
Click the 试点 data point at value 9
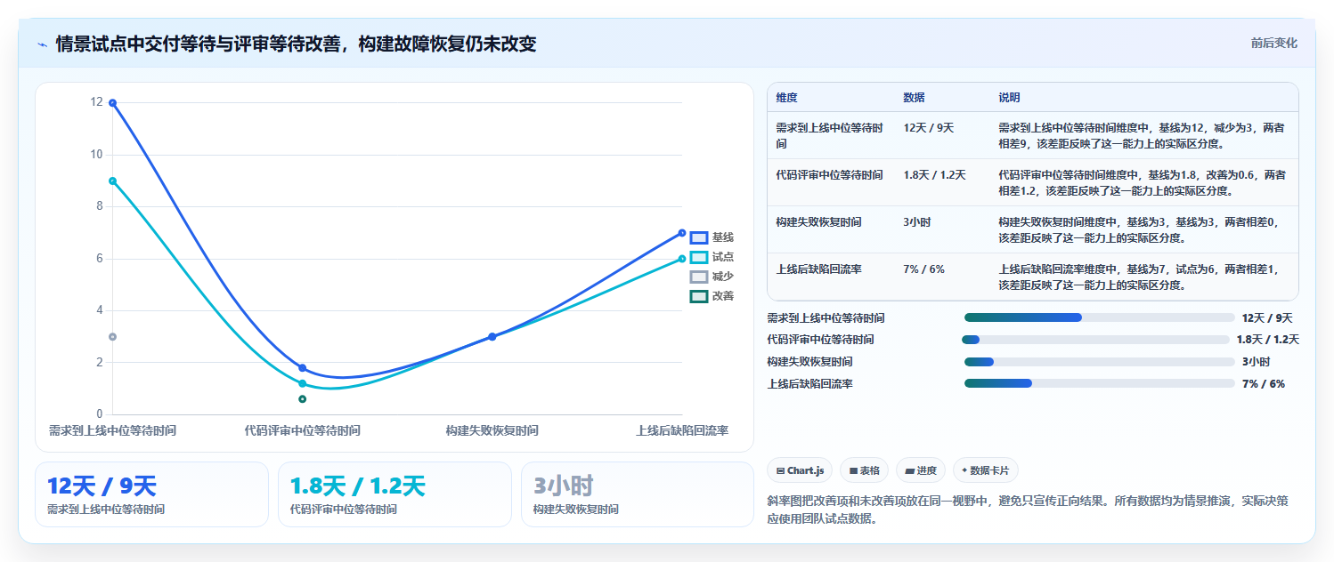pos(112,181)
